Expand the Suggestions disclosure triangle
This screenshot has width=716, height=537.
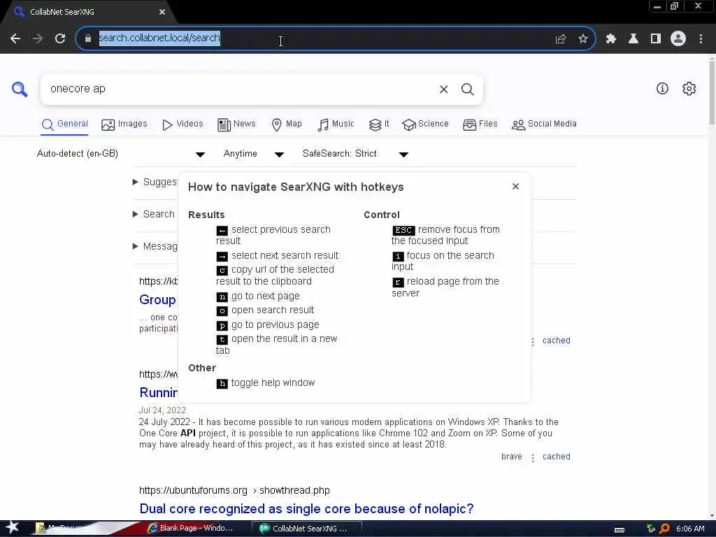coord(135,182)
